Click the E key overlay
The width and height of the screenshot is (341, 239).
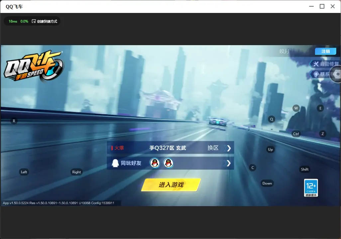pyautogui.click(x=320, y=108)
